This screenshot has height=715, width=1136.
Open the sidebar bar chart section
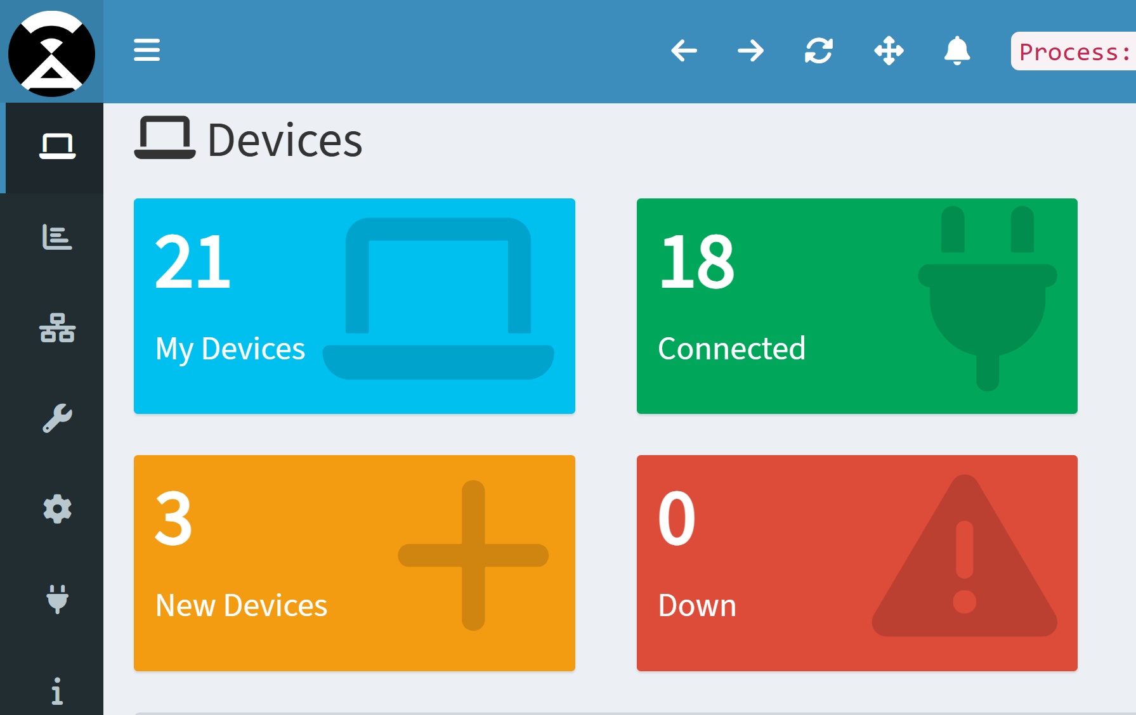[57, 238]
